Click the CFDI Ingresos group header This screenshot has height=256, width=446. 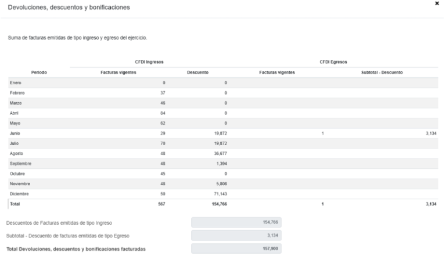click(x=149, y=62)
